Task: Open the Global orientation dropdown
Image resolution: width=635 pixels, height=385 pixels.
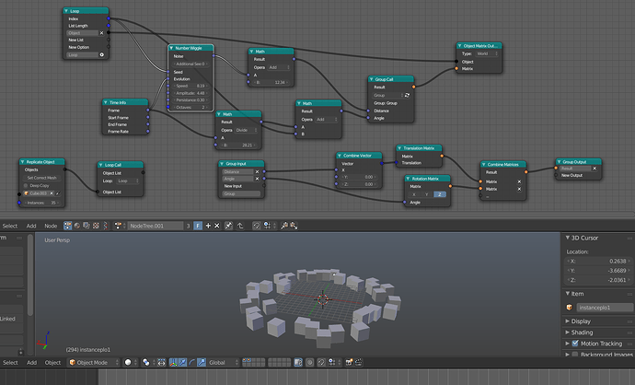Action: click(223, 362)
